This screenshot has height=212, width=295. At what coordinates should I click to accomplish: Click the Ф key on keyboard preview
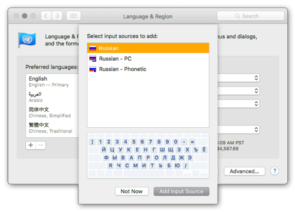click(x=106, y=158)
